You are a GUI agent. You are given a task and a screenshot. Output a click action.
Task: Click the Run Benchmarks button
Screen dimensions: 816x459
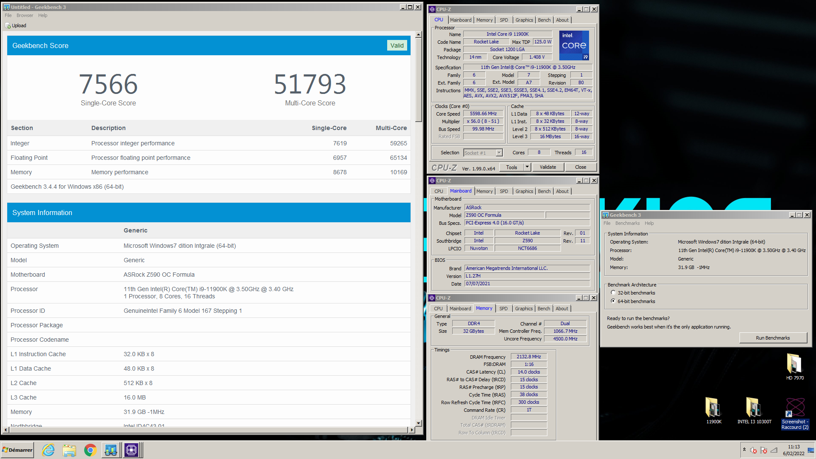click(773, 338)
